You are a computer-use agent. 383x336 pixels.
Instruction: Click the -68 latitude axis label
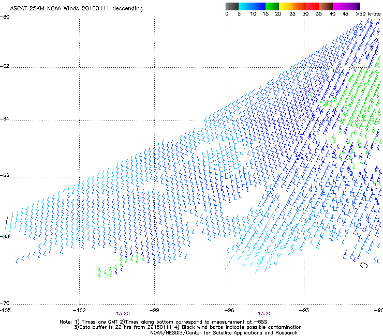(x=5, y=236)
